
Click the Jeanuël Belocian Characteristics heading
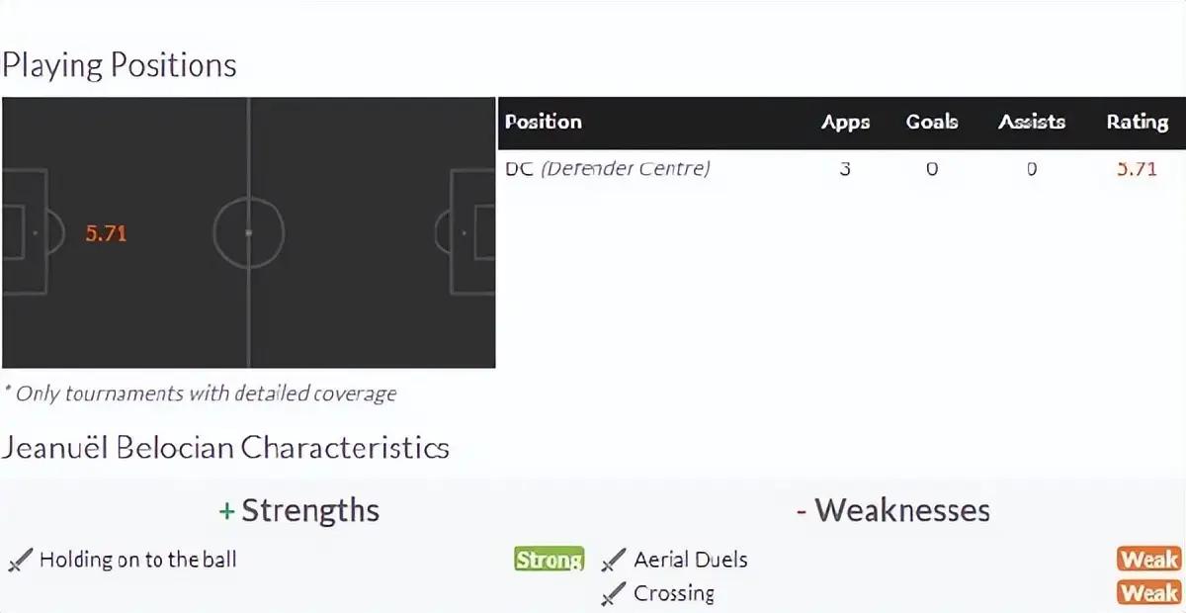pos(225,447)
